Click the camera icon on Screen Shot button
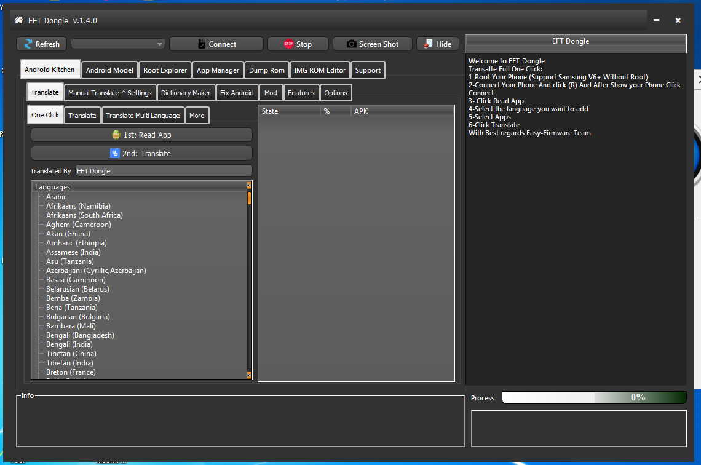Screen dimensions: 701x465 (x=351, y=43)
